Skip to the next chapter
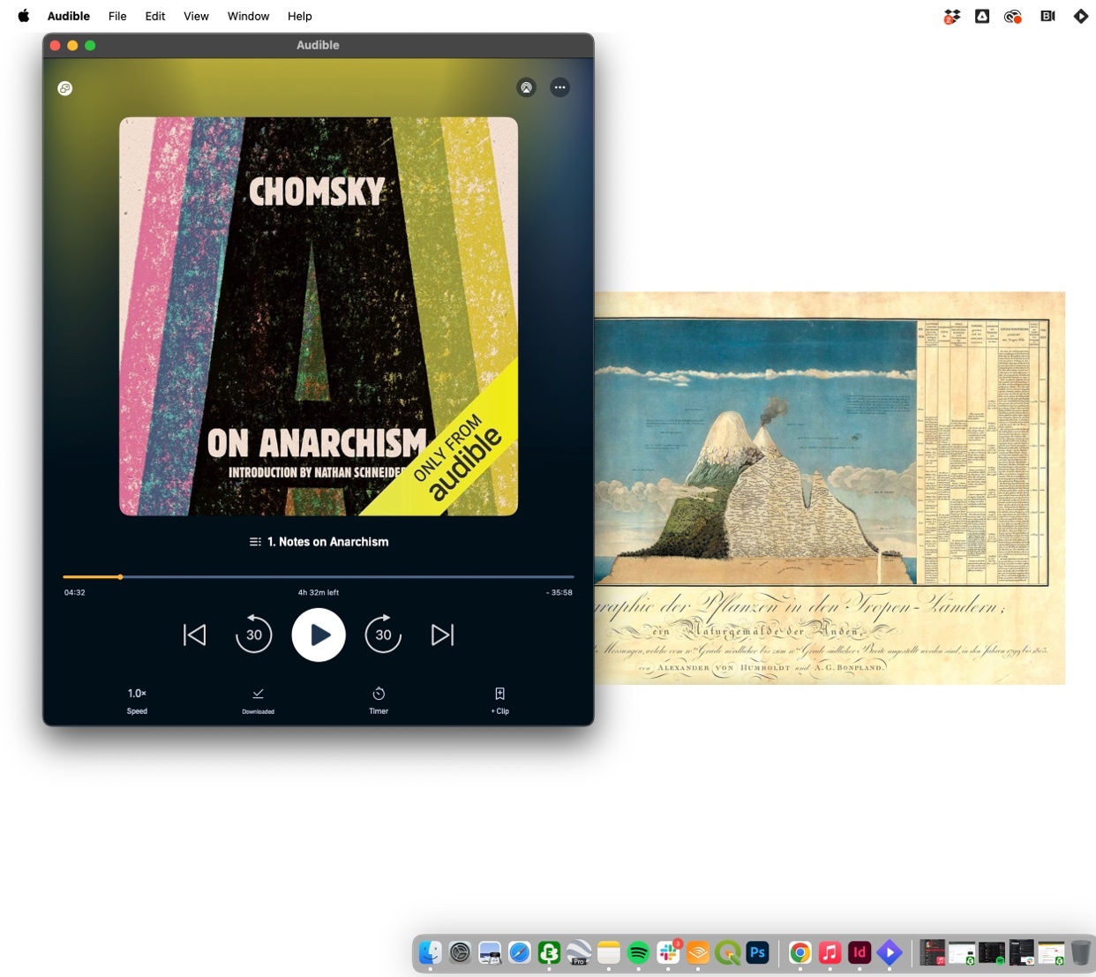This screenshot has height=977, width=1096. (x=442, y=635)
